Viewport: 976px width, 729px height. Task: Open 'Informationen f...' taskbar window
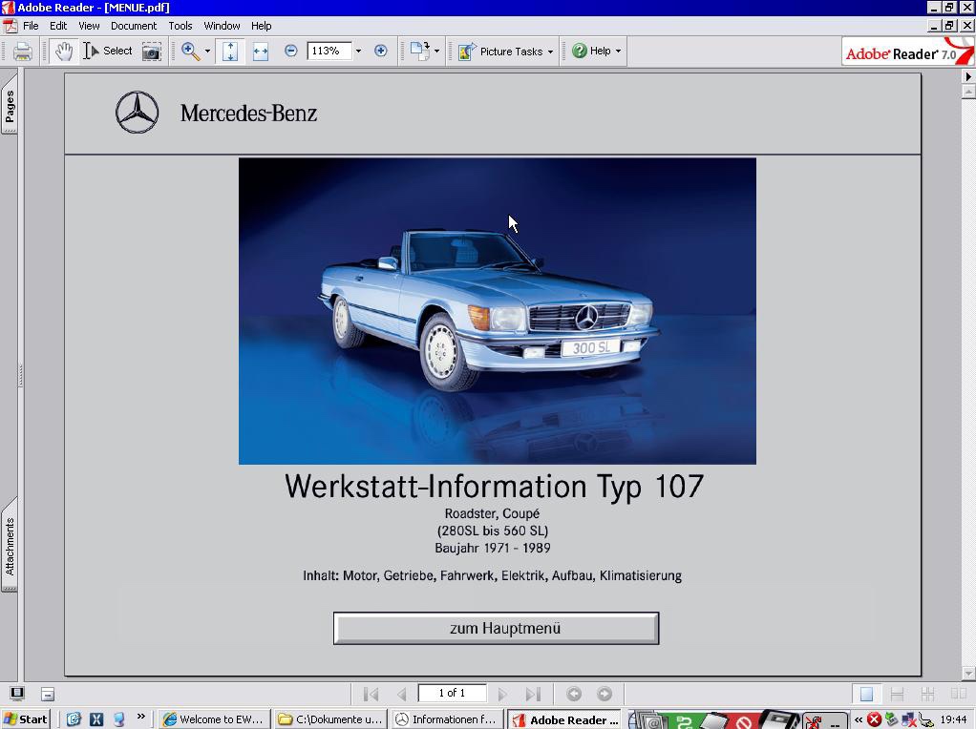[447, 719]
